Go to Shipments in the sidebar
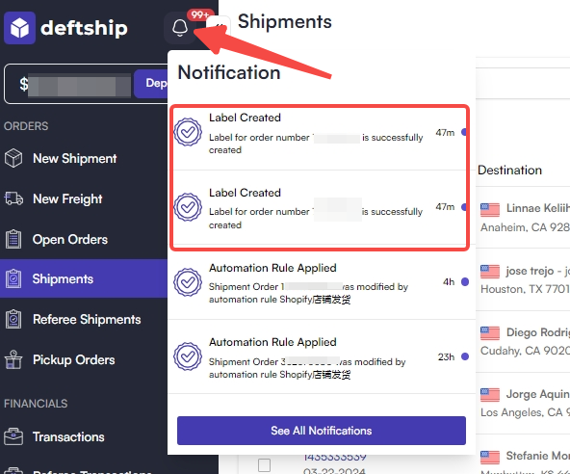The width and height of the screenshot is (570, 474). coord(84,278)
